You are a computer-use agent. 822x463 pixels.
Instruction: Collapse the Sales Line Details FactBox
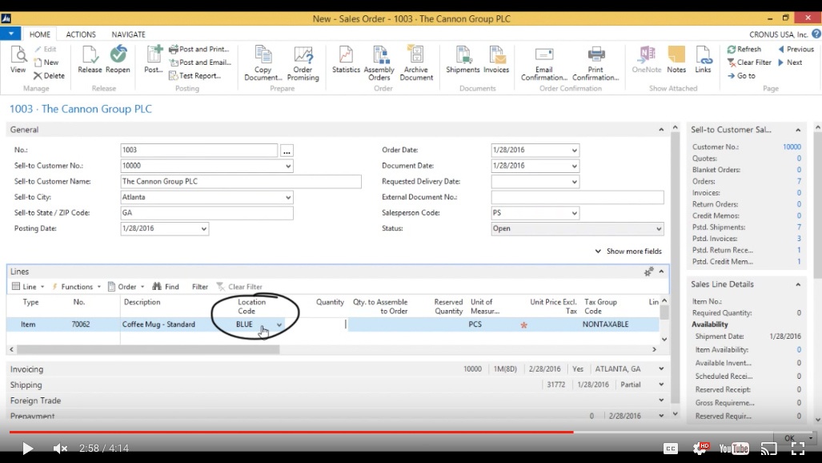[x=798, y=284]
